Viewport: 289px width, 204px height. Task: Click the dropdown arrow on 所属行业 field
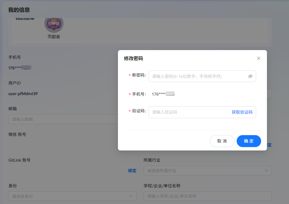coord(266,171)
